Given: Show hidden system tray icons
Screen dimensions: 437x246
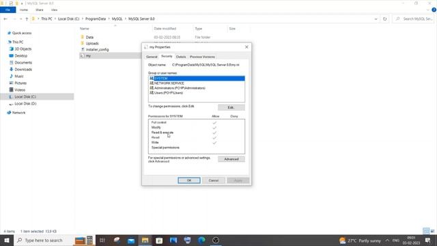Looking at the screenshot, I should (x=387, y=240).
